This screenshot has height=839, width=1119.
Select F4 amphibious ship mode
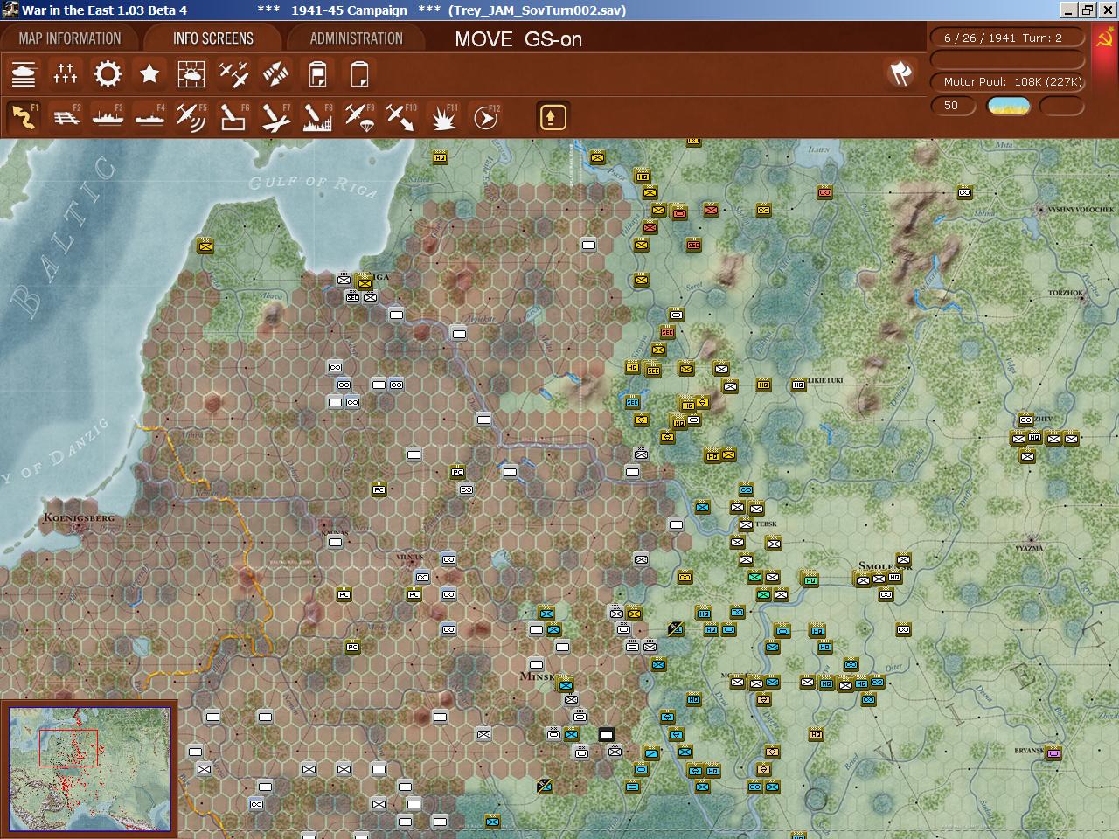pos(149,116)
